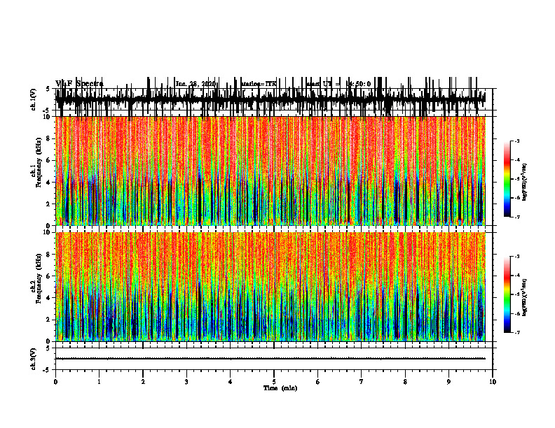This screenshot has width=555, height=428.
Task: Click "-3" on the ch.2 color scale
Action: [517, 257]
